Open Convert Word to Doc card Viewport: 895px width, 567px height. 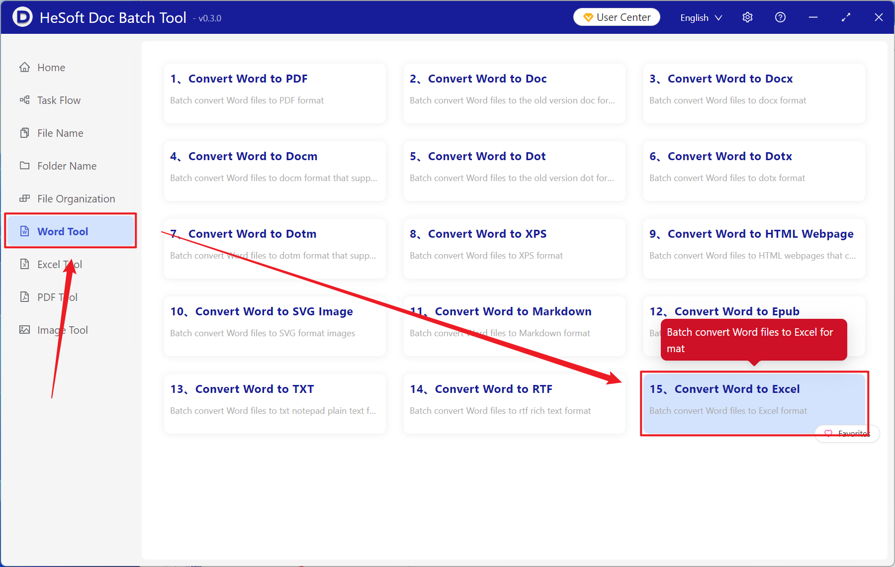coord(515,94)
